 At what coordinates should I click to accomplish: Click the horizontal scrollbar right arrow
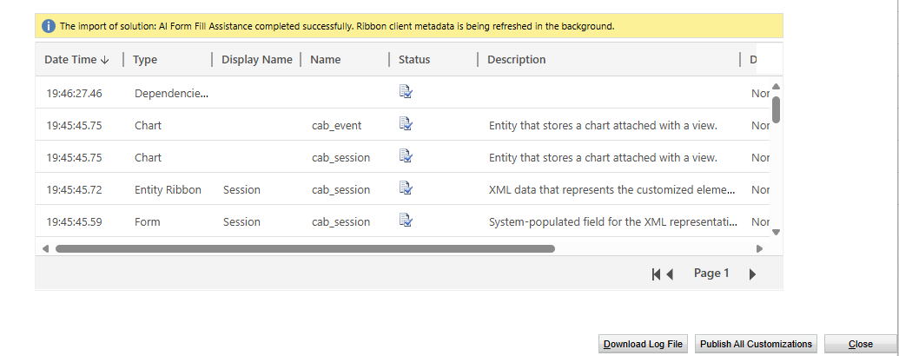coord(760,249)
